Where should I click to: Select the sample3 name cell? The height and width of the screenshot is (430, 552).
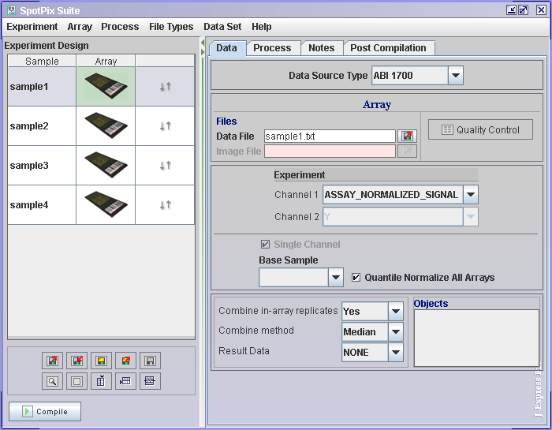tap(42, 165)
